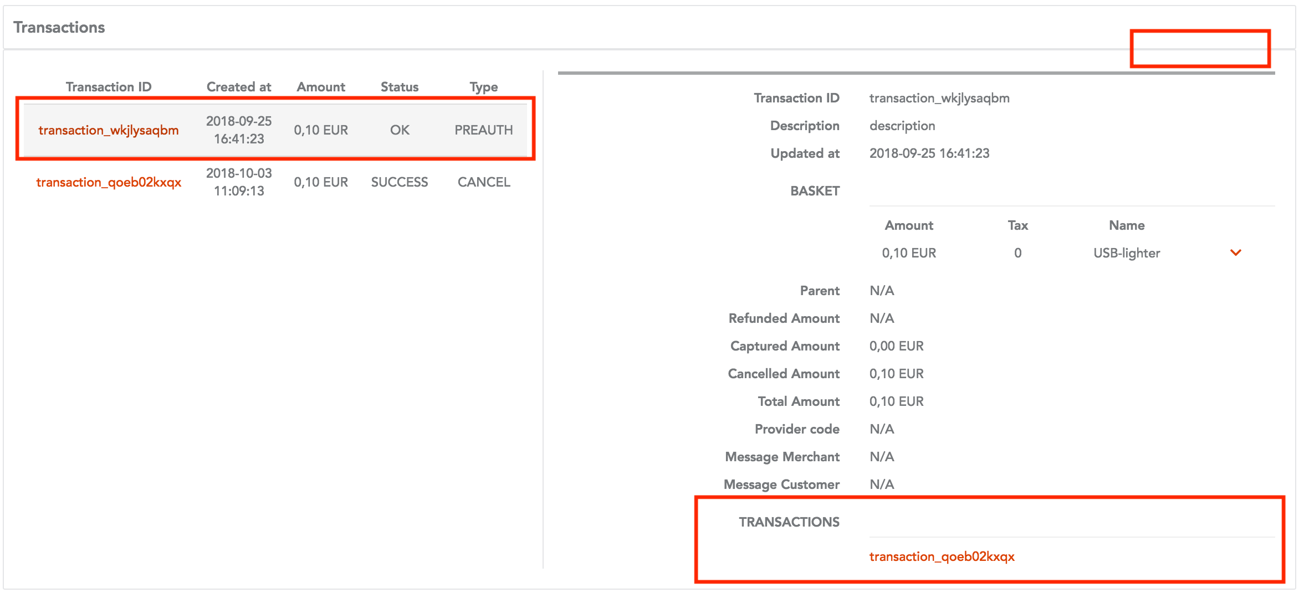Click the Transactions panel heading
This screenshot has width=1304, height=598.
click(x=59, y=27)
